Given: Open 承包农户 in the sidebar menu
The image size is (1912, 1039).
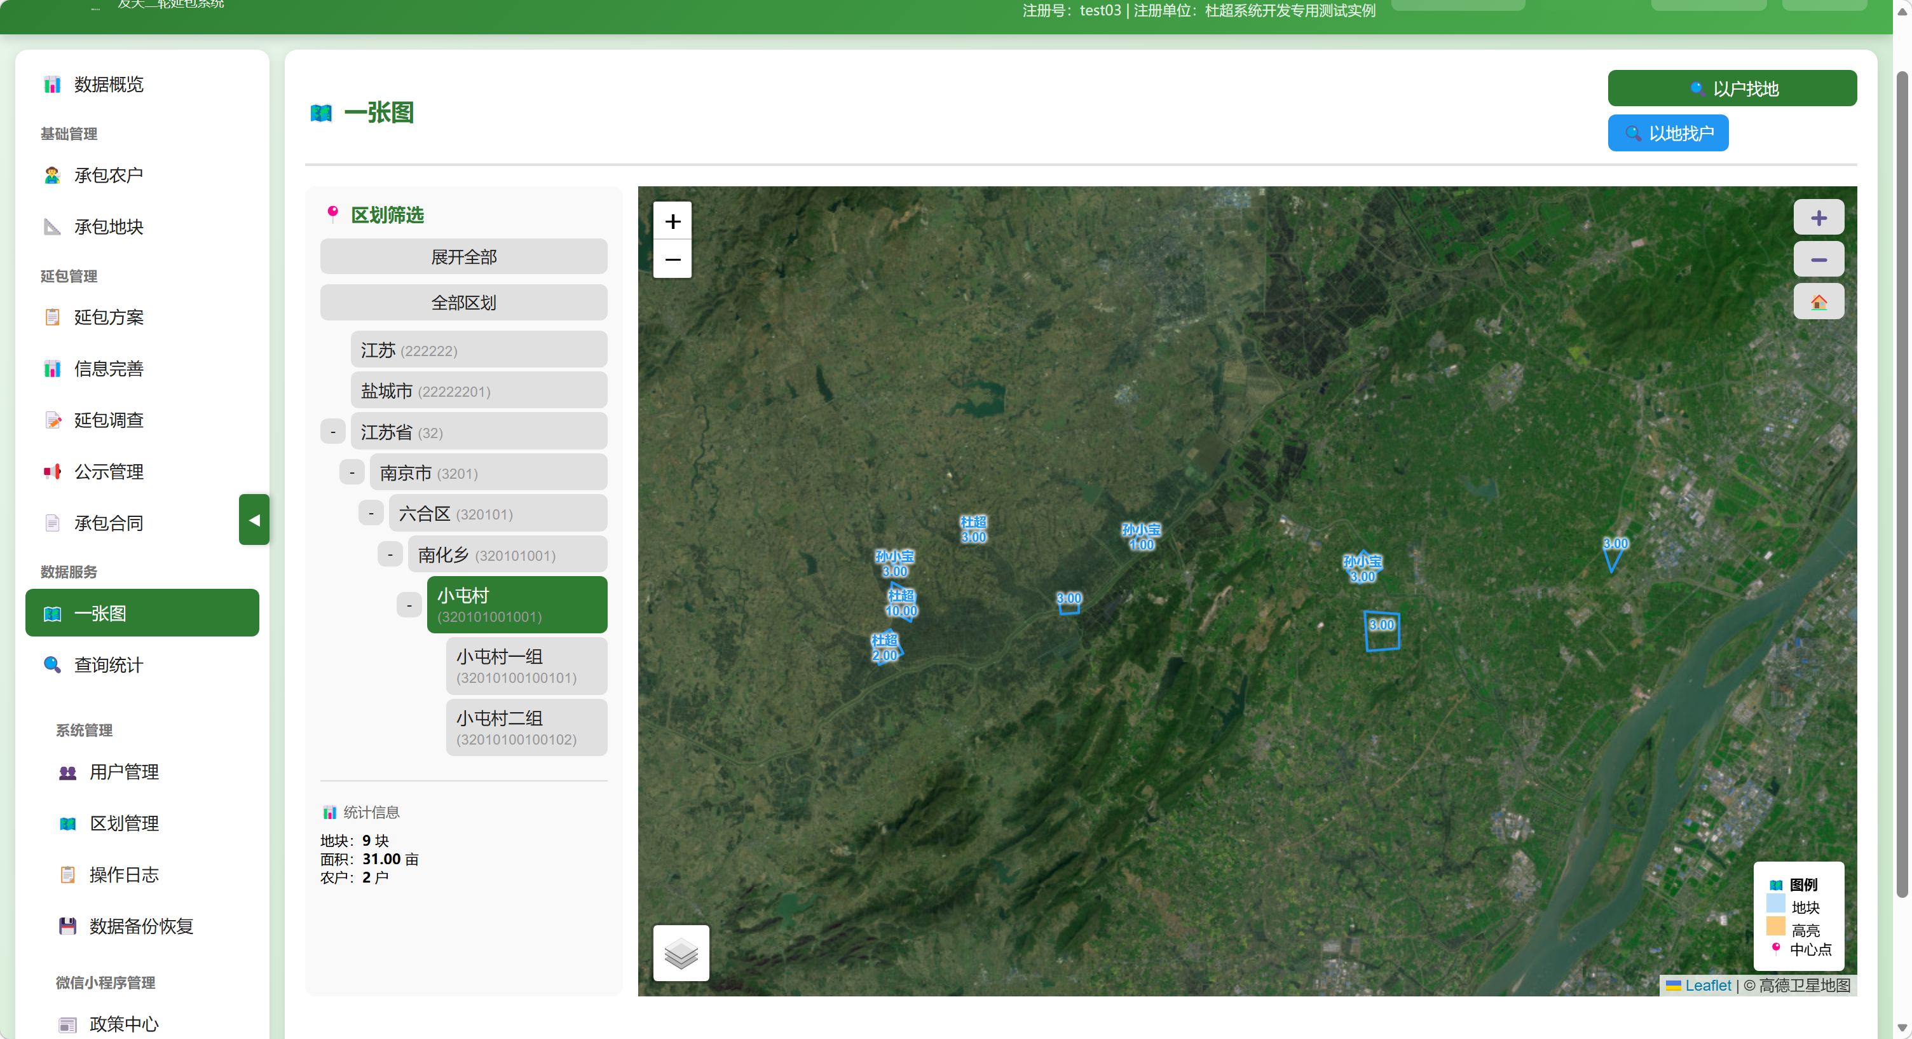Looking at the screenshot, I should [x=108, y=175].
